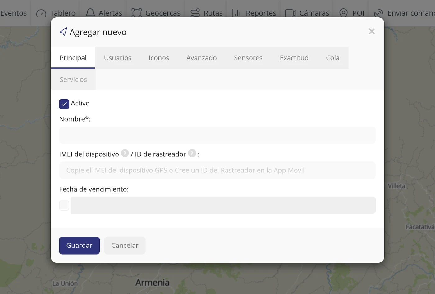Click the Villeta label on the map
Viewport: 435px width, 294px height.
click(396, 186)
